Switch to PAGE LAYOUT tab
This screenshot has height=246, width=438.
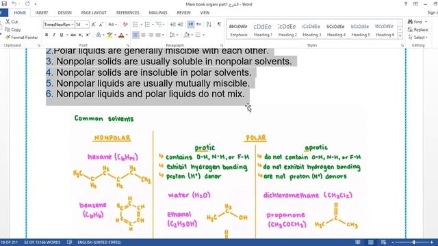coord(94,13)
